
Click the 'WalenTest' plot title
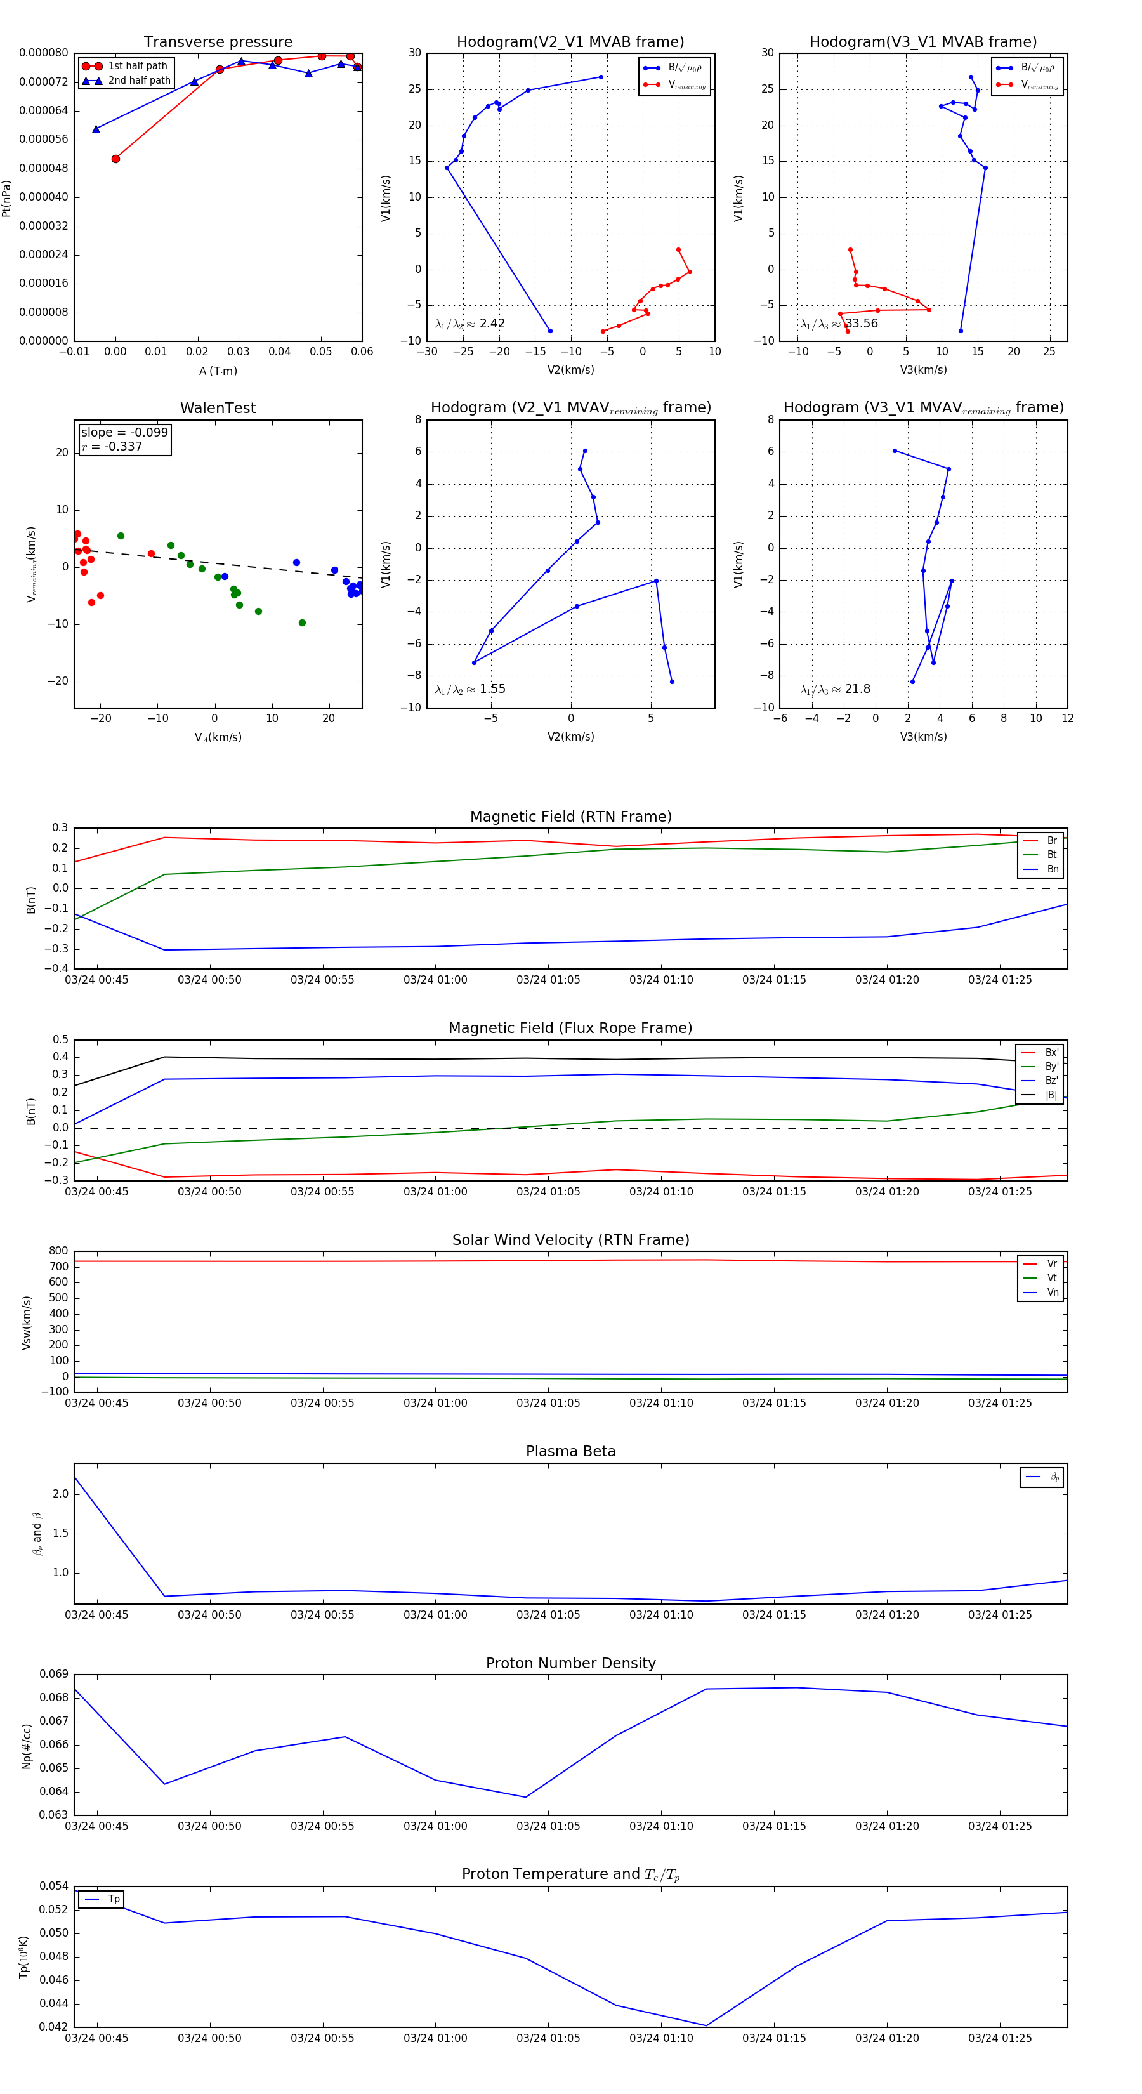point(218,408)
